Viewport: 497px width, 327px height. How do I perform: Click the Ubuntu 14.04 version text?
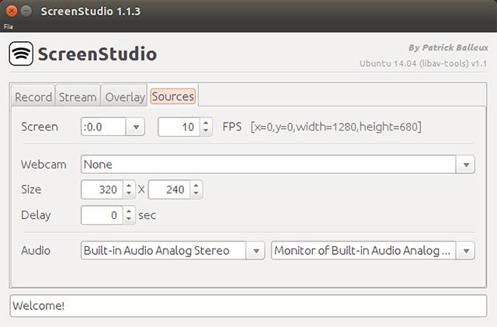423,64
